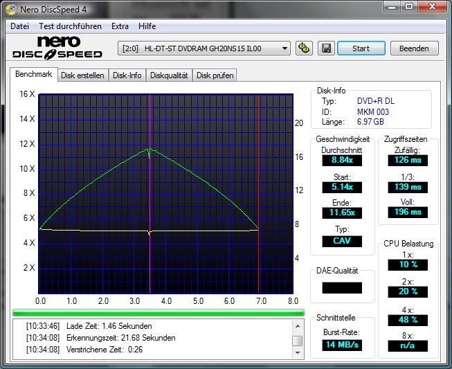Click the log scrollbar down arrow

tap(298, 352)
